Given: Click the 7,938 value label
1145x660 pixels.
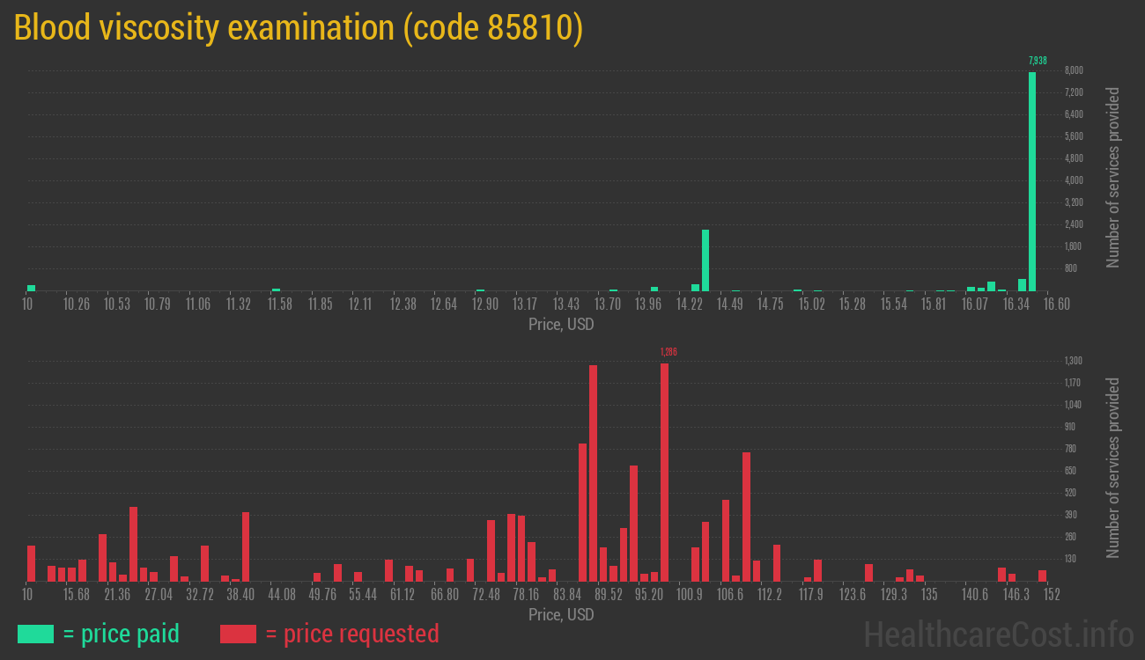Looking at the screenshot, I should pyautogui.click(x=1038, y=61).
